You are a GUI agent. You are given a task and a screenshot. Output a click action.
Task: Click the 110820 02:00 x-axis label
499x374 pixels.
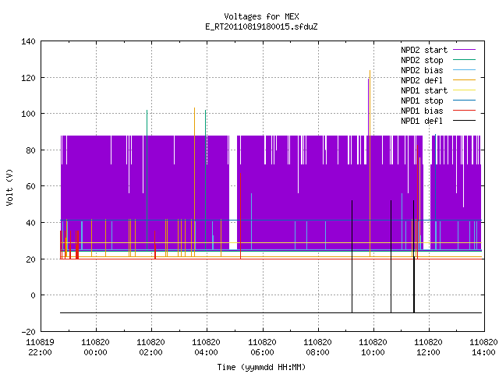coord(150,348)
